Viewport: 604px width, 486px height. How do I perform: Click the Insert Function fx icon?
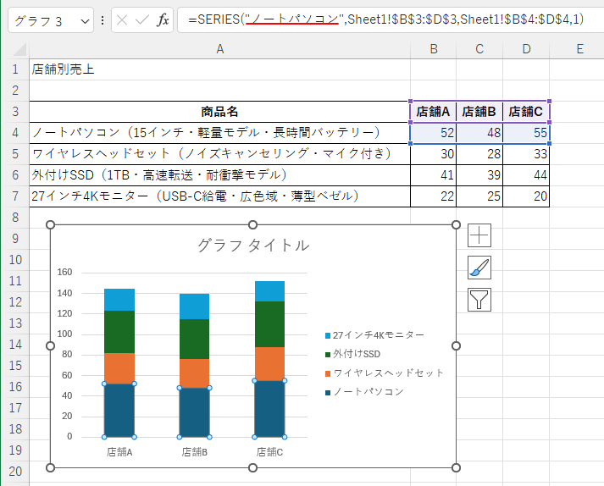(163, 19)
